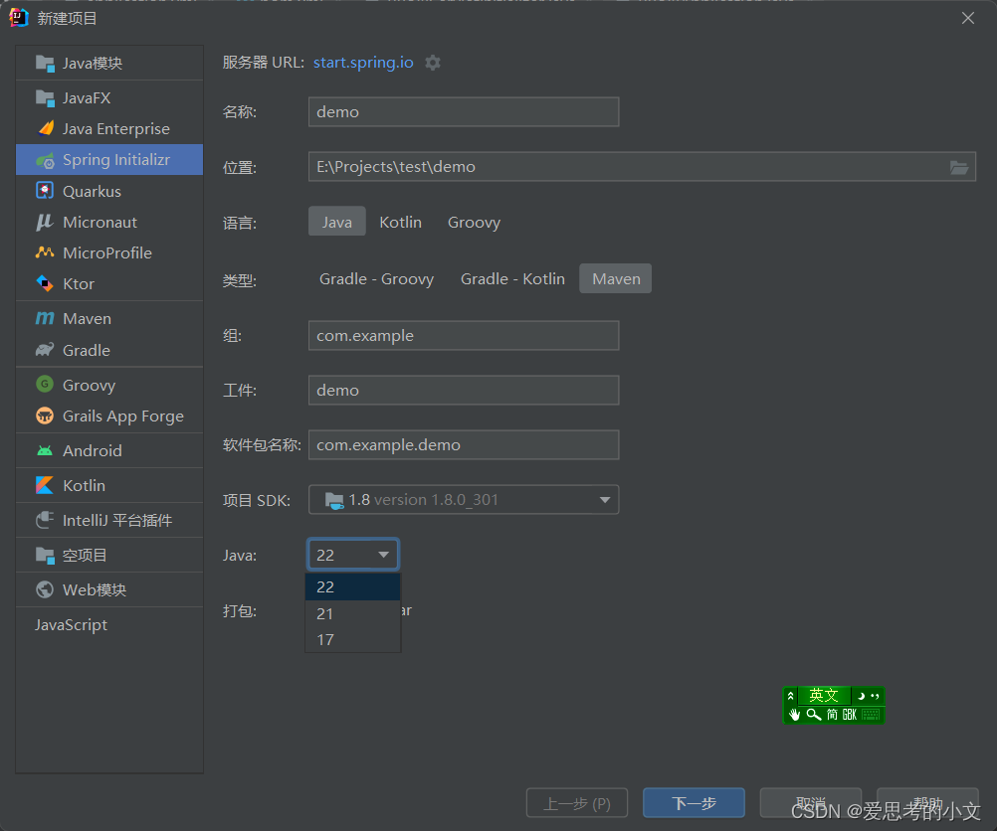Open the Spring Initializr generator
The image size is (997, 831).
point(109,160)
